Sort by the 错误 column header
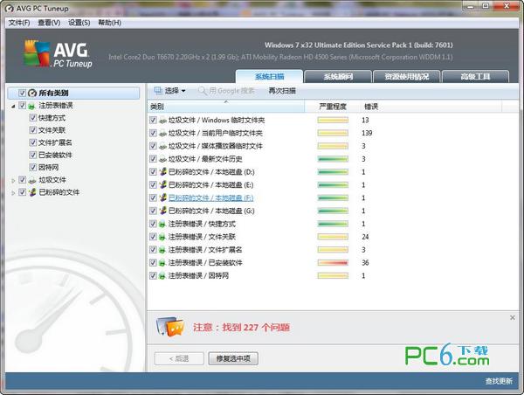This screenshot has height=395, width=524. coord(431,107)
